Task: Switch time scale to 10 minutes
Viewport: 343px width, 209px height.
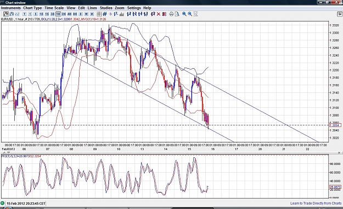Action: coord(41,14)
